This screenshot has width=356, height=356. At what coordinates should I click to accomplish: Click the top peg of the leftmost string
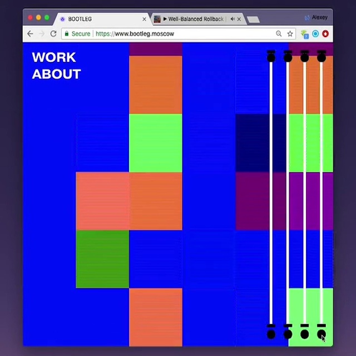[x=271, y=57]
